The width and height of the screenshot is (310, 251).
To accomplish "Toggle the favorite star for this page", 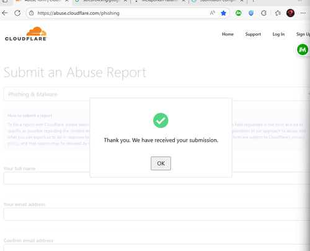I will [223, 13].
